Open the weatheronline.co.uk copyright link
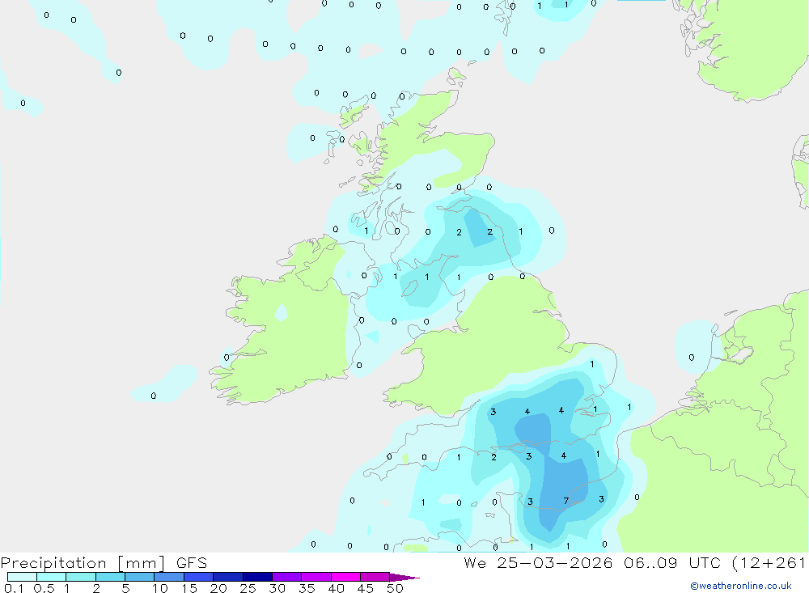 click(741, 586)
